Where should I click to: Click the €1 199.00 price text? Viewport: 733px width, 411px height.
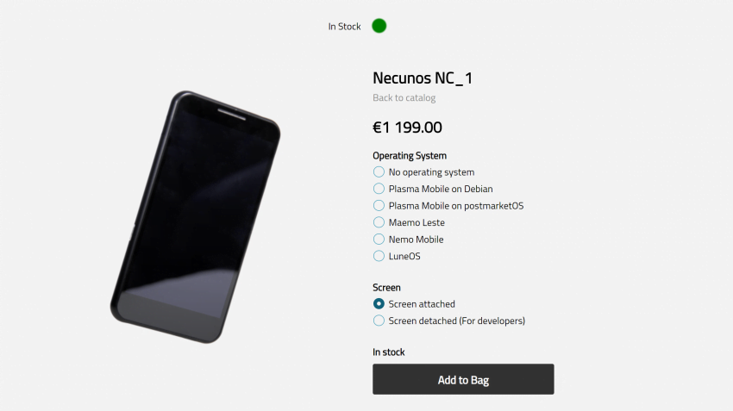coord(407,127)
